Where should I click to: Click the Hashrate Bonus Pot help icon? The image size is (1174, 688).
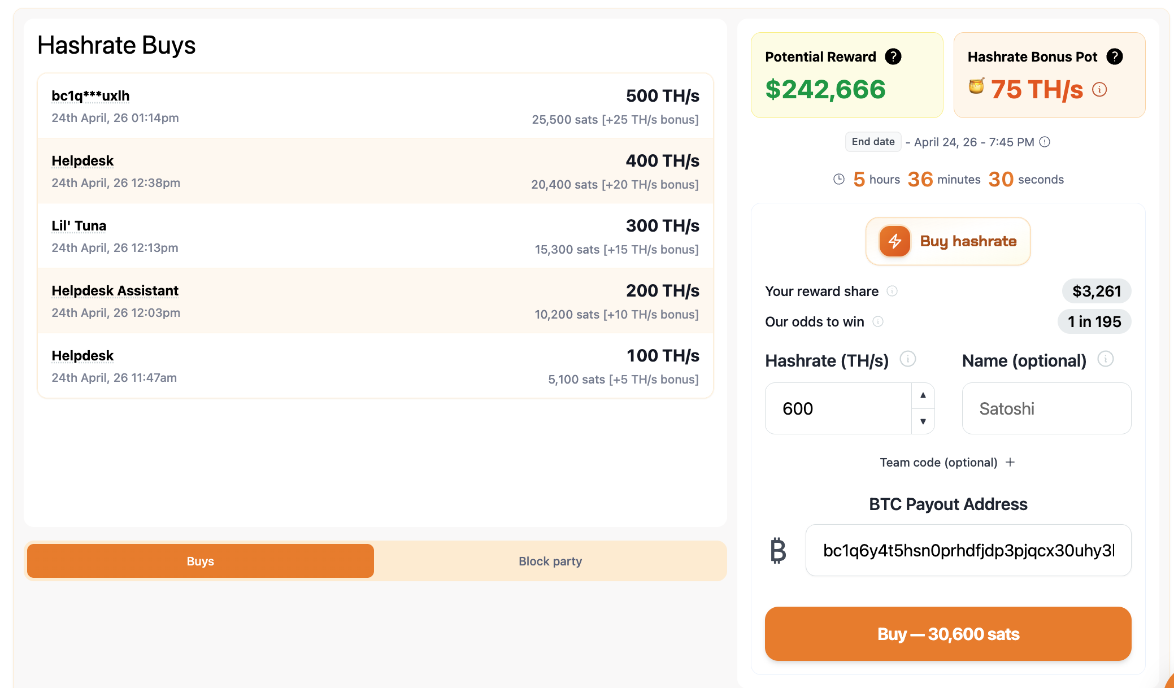1115,56
